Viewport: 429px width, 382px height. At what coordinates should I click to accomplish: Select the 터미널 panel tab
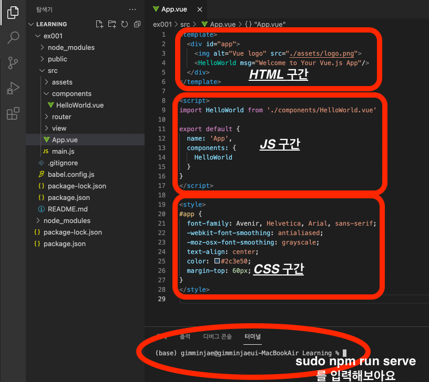tap(252, 336)
